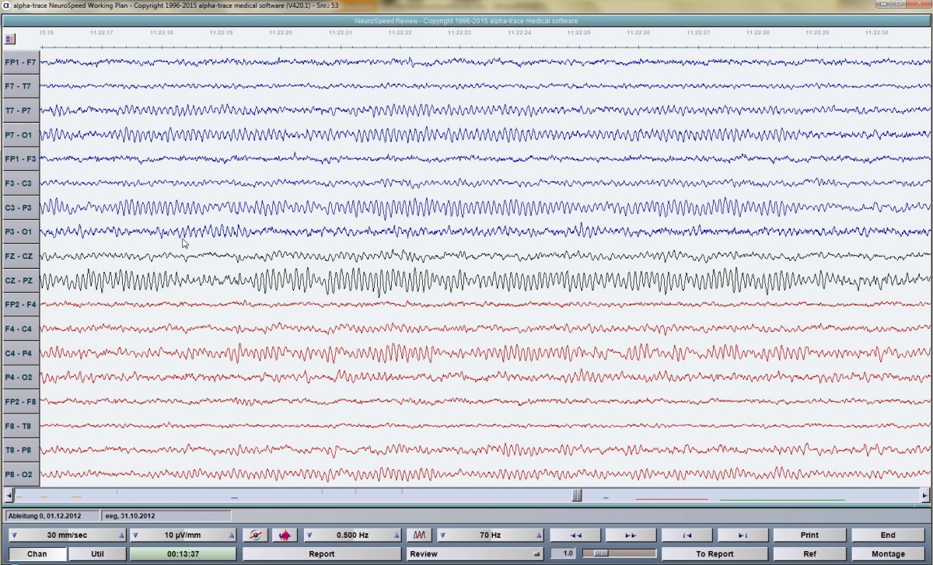Select the P3 - O1 channel label
The height and width of the screenshot is (565, 933).
pos(20,232)
